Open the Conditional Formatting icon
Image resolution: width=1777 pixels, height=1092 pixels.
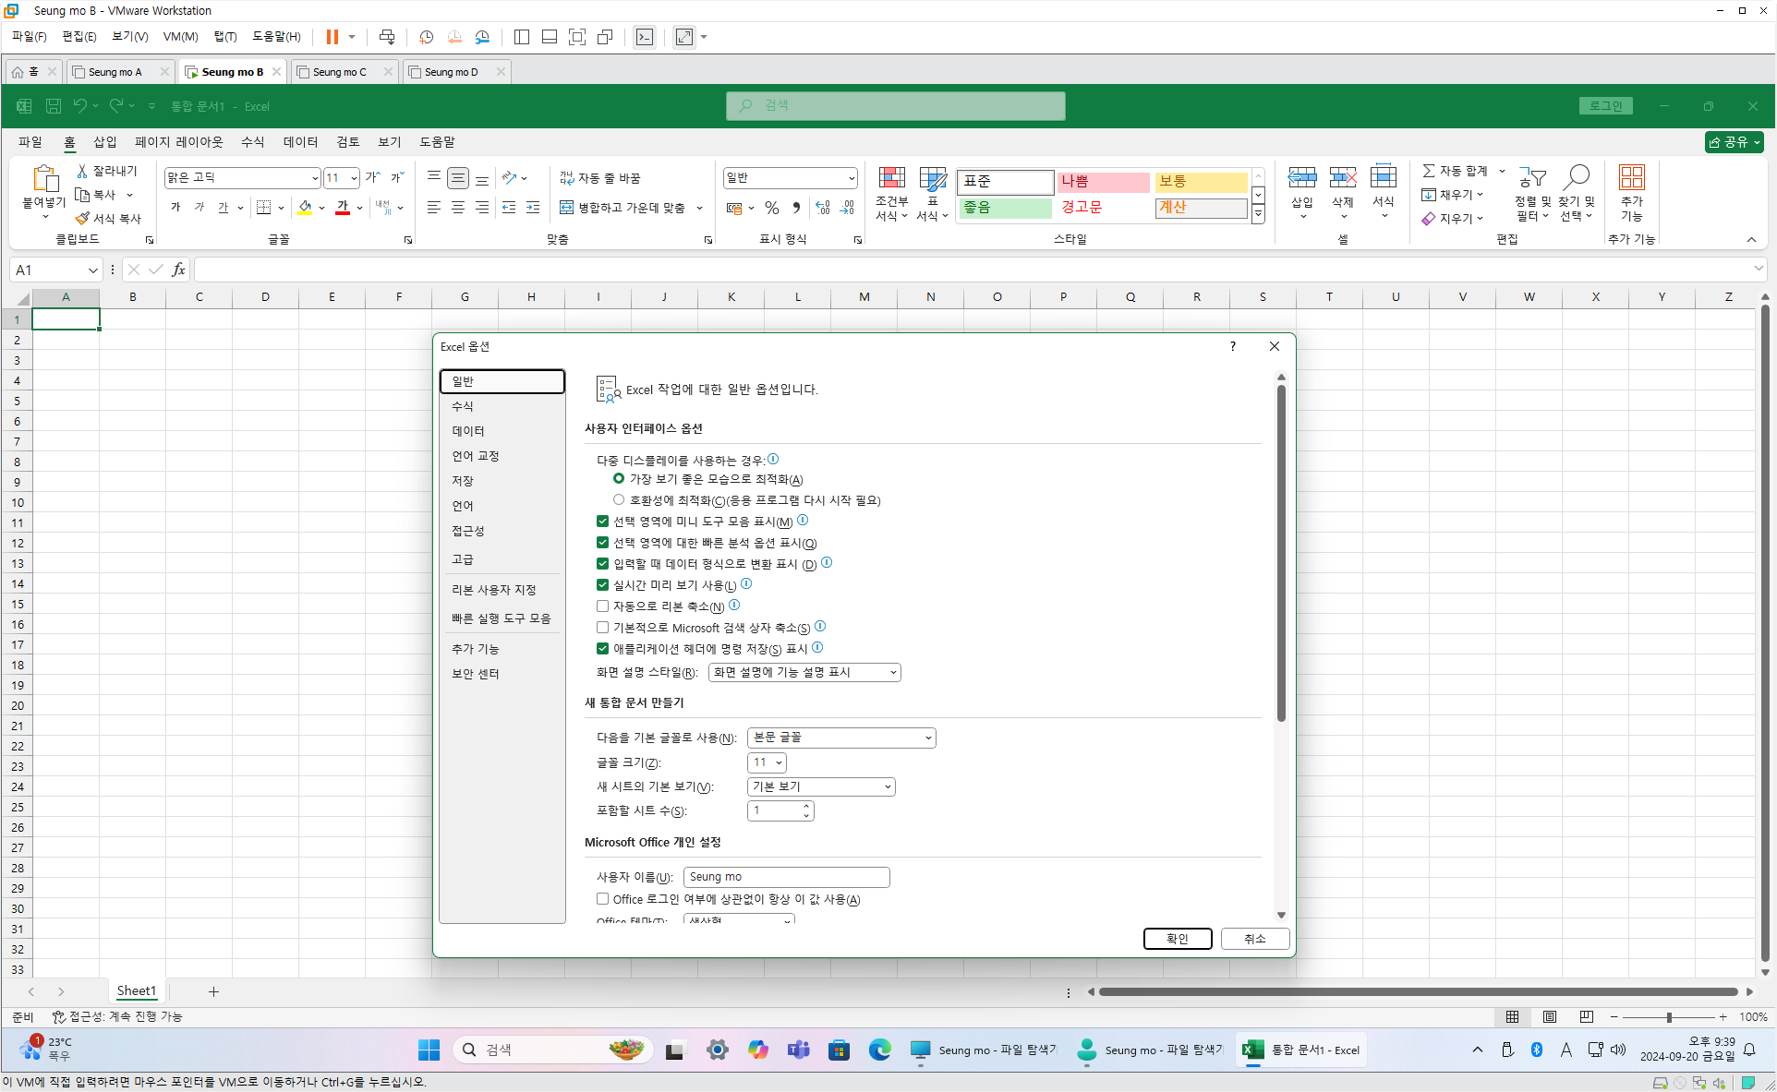coord(891,178)
